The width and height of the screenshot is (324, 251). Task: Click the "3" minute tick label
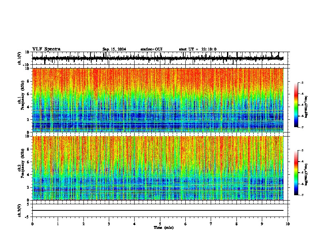pos(109,224)
